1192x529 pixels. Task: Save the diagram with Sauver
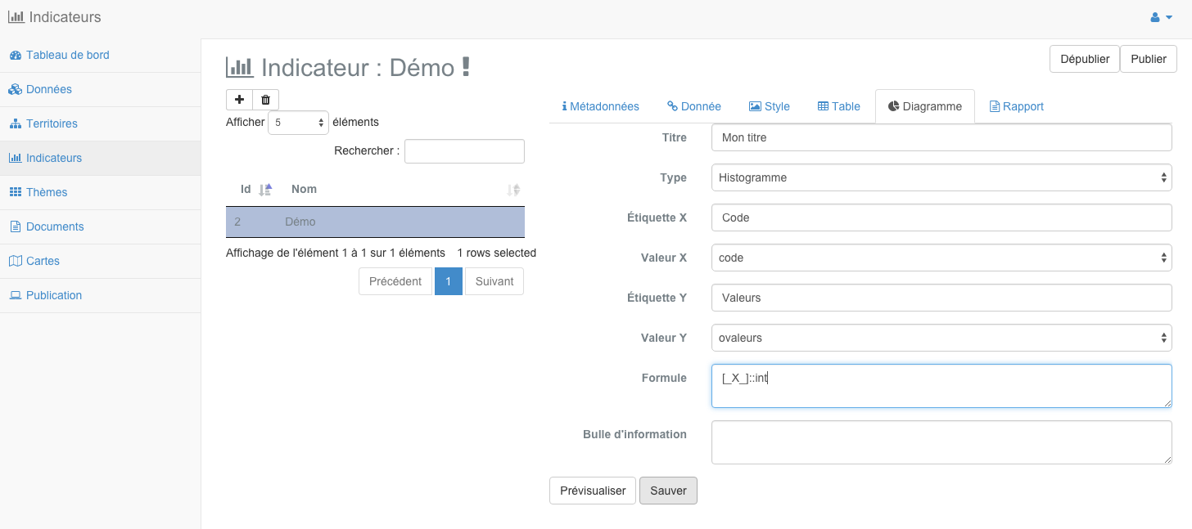click(668, 491)
